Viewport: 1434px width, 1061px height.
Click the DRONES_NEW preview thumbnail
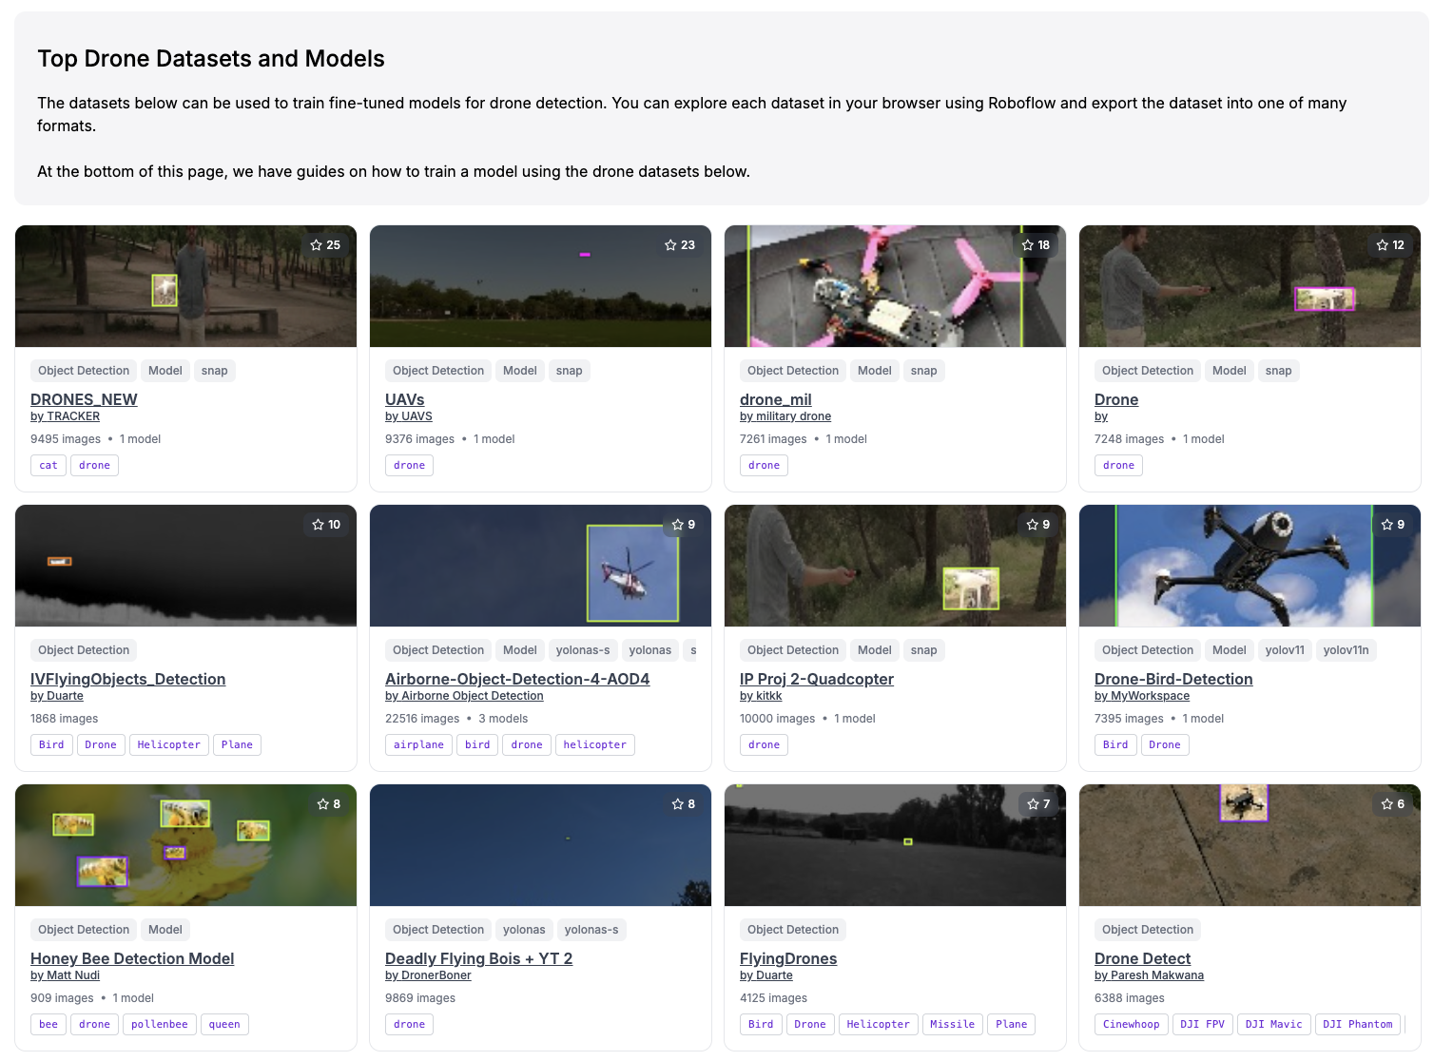click(x=186, y=286)
